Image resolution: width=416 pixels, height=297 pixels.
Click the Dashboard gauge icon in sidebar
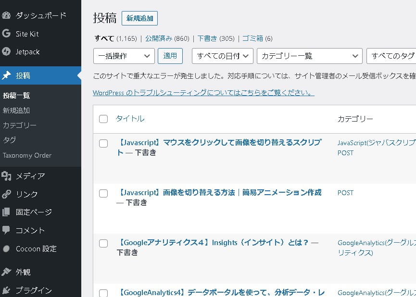pyautogui.click(x=6, y=15)
